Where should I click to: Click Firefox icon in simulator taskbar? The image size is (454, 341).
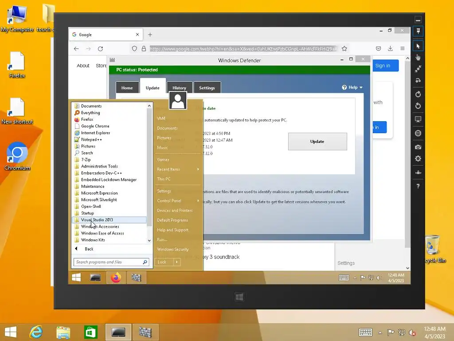(x=116, y=278)
